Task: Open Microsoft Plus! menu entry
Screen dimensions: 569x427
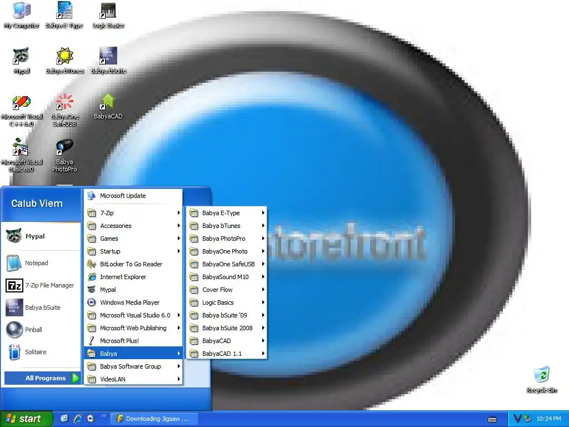Action: coord(133,341)
